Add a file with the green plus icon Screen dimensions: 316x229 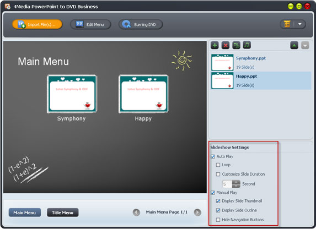(215, 45)
